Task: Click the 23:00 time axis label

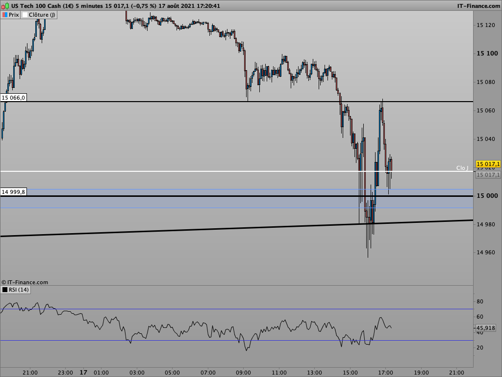Action: pyautogui.click(x=65, y=373)
